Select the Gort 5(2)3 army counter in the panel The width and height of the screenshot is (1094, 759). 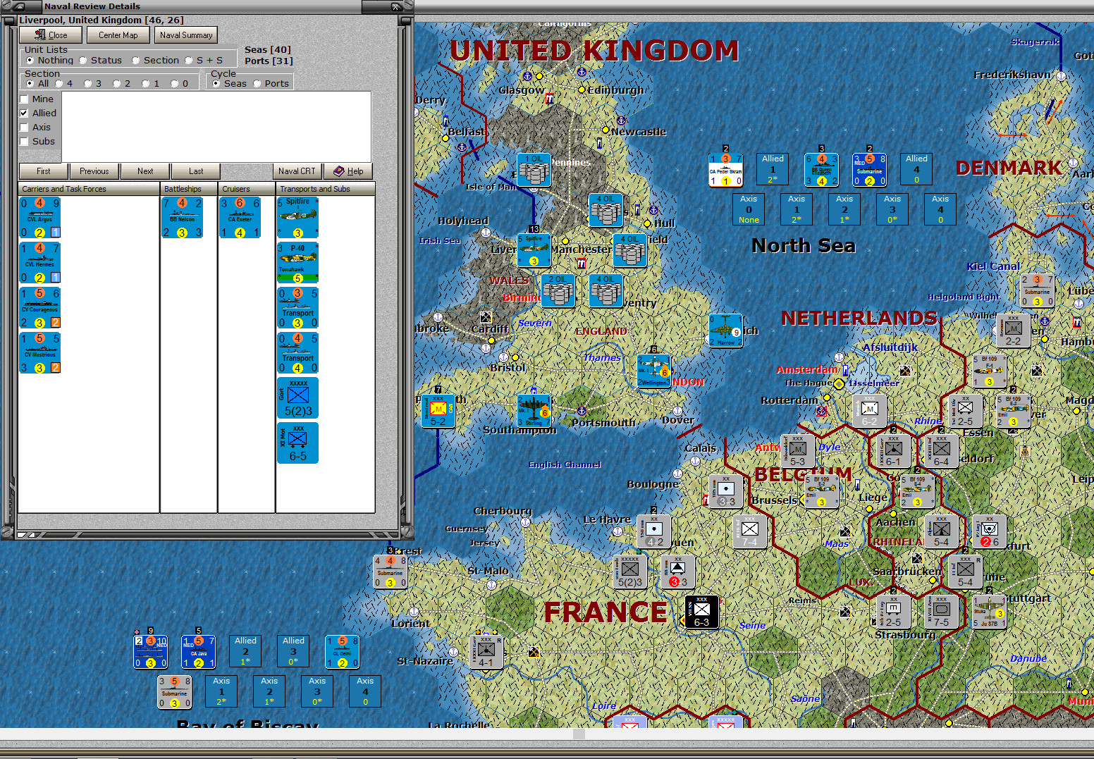(x=298, y=397)
